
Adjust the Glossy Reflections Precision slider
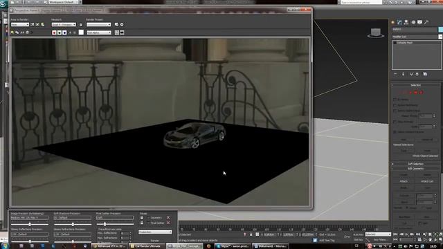click(30, 241)
